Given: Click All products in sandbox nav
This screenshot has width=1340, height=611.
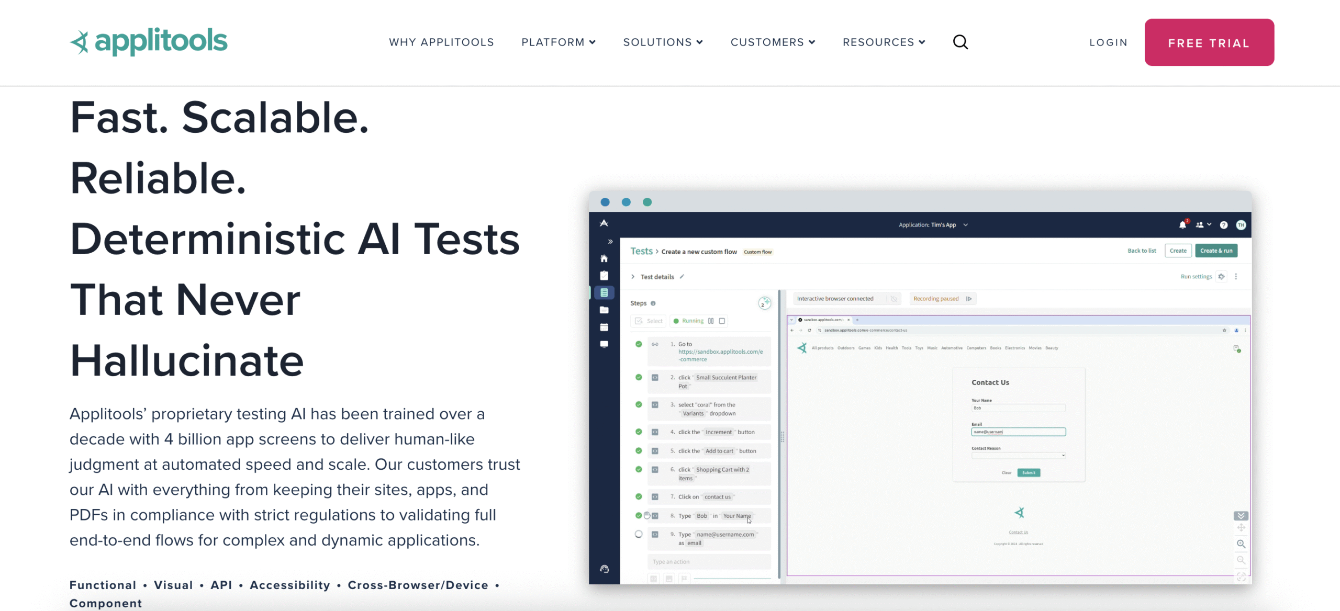Looking at the screenshot, I should [x=822, y=348].
